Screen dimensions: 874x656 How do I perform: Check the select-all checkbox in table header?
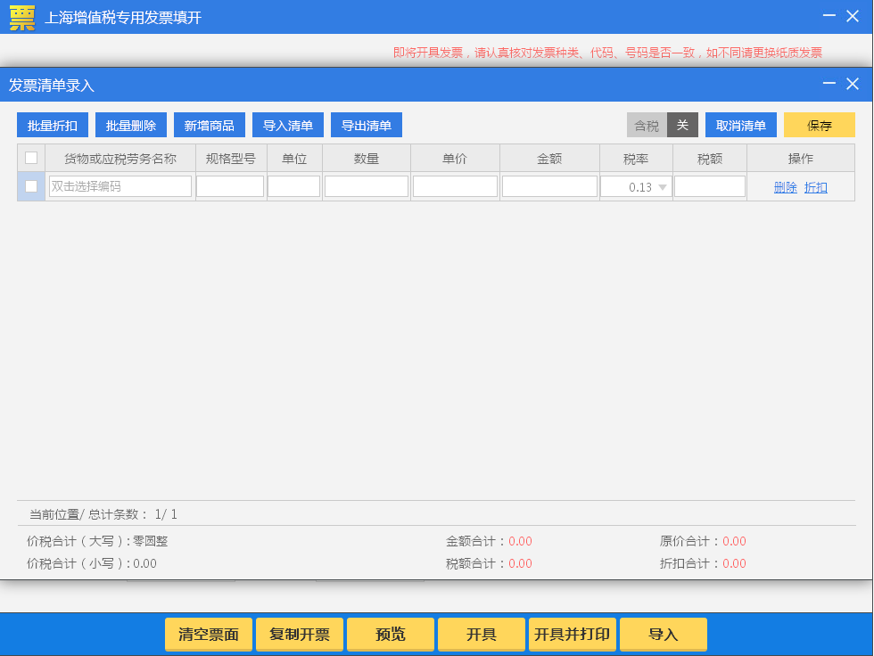[x=31, y=158]
